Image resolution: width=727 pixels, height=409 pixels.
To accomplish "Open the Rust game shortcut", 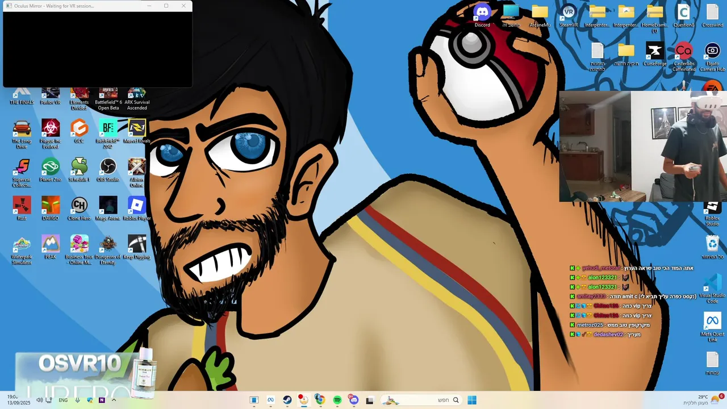I will pos(22,208).
